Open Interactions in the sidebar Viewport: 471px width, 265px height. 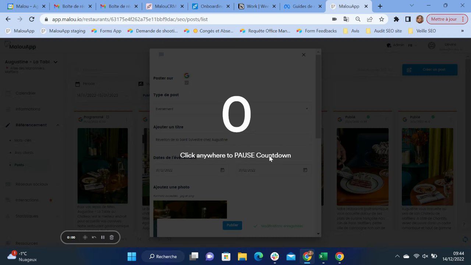27,200
